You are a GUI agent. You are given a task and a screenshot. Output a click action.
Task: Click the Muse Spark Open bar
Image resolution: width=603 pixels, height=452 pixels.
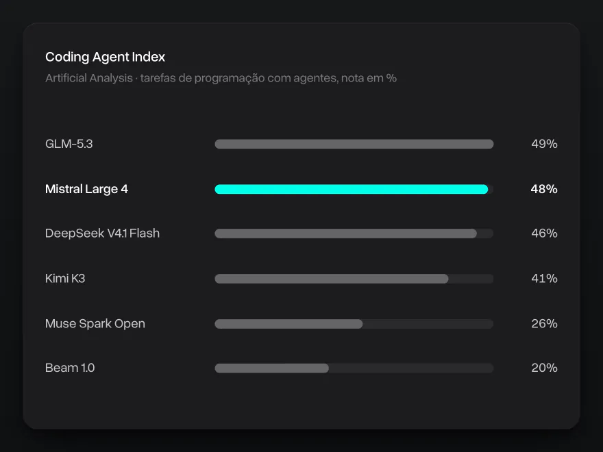click(x=288, y=324)
